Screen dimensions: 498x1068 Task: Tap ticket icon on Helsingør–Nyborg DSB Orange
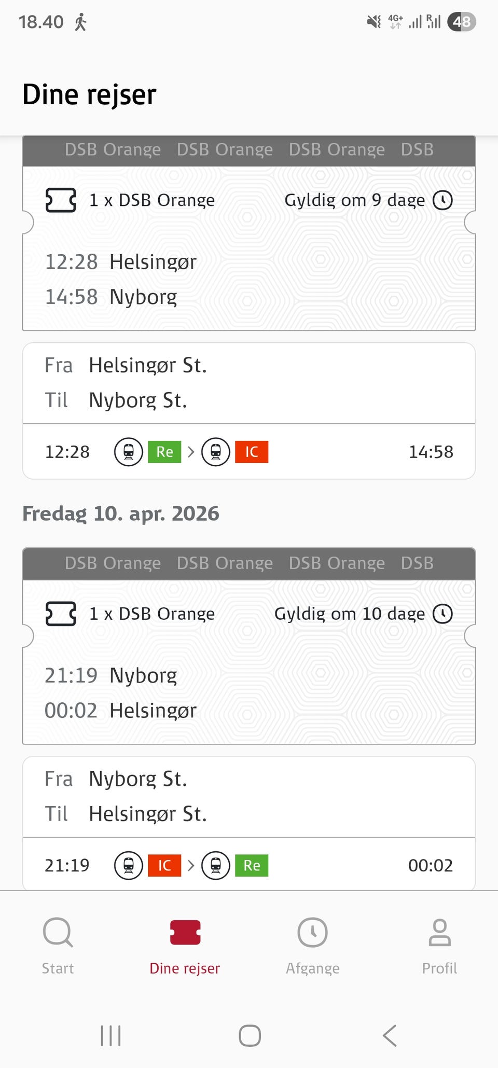61,200
